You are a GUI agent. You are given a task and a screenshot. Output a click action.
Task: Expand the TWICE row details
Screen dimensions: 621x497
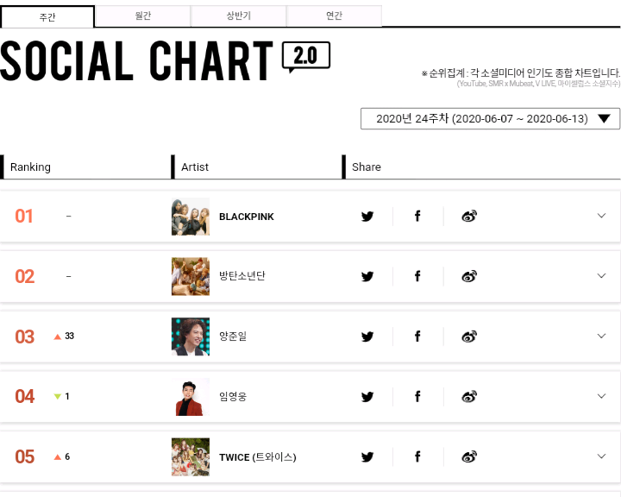(602, 456)
